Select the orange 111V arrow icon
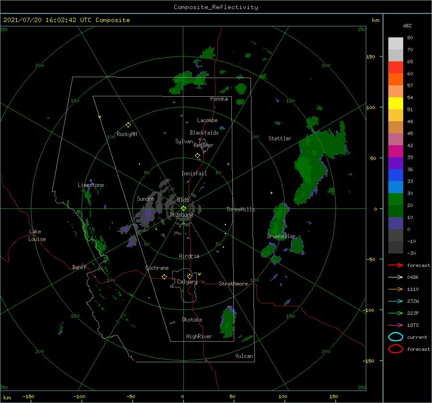 coord(396,289)
